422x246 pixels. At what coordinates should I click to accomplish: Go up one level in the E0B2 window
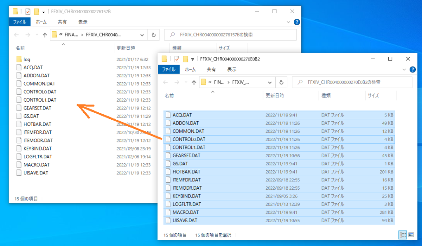(193, 82)
